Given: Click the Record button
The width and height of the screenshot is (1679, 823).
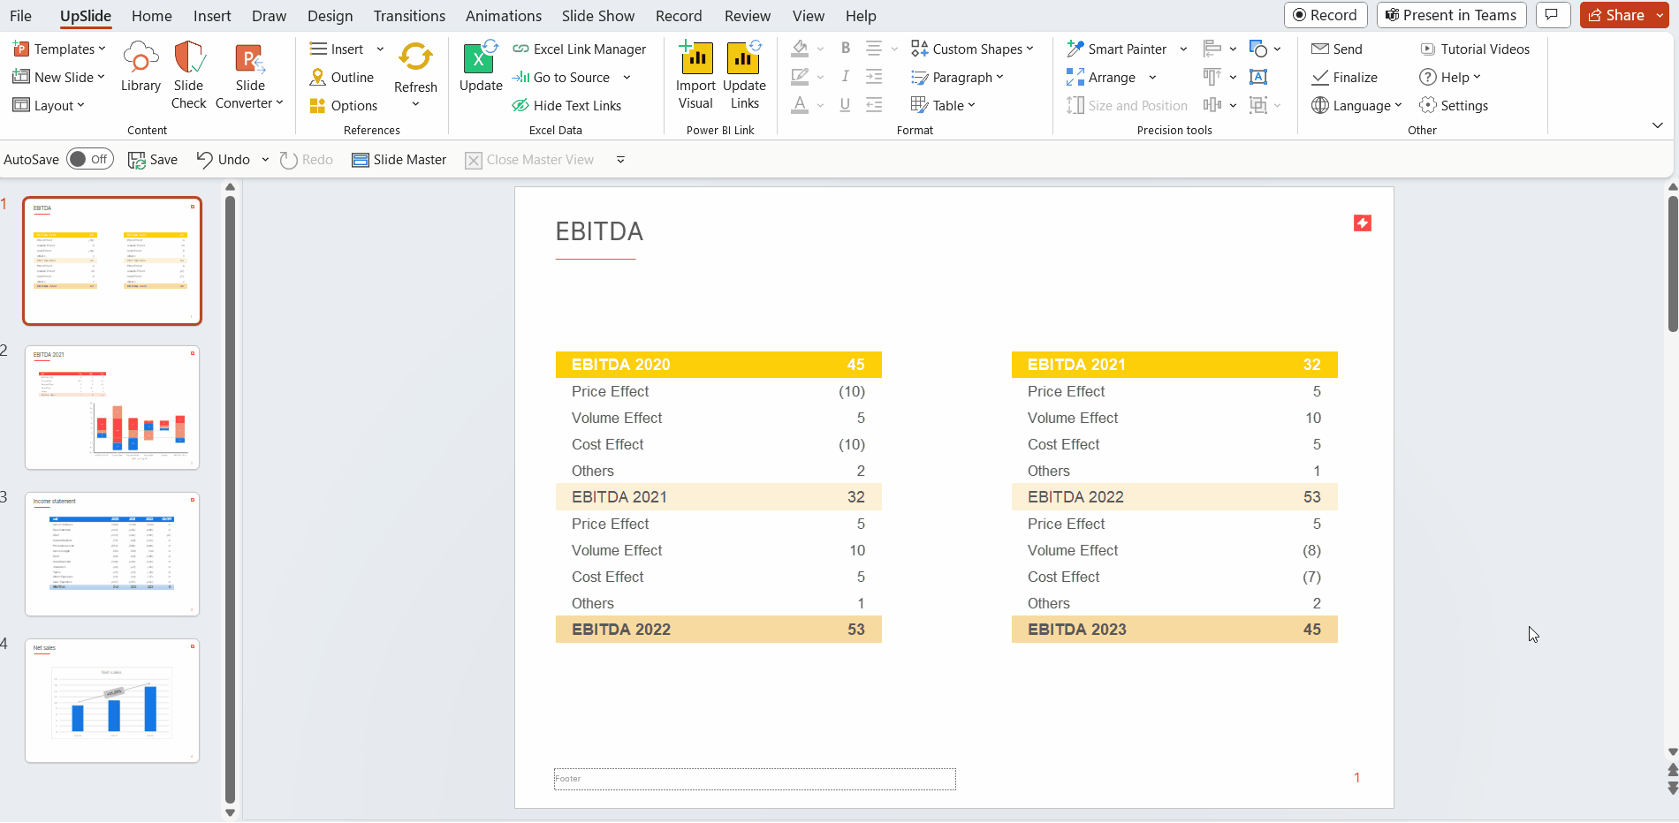Looking at the screenshot, I should pyautogui.click(x=1326, y=15).
